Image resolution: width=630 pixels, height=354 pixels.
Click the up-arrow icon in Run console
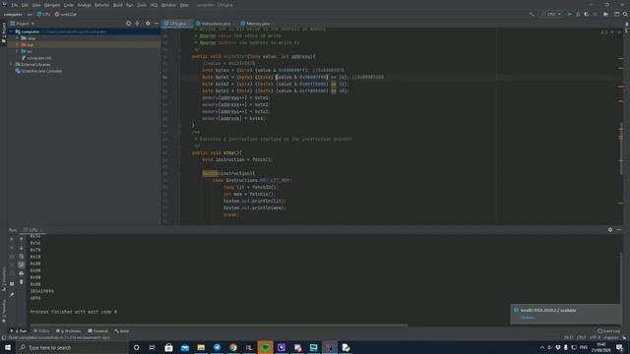point(22,239)
